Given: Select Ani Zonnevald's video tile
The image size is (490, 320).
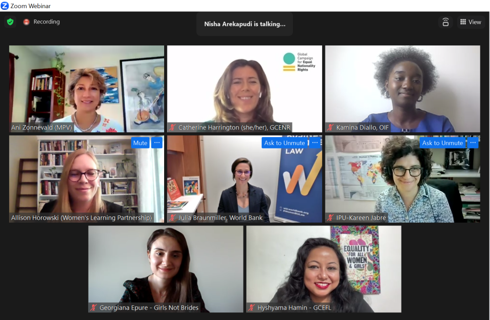Looking at the screenshot, I should click(x=87, y=89).
